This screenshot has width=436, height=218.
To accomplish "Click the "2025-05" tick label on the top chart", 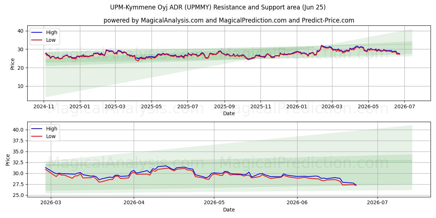I will click(x=152, y=106).
